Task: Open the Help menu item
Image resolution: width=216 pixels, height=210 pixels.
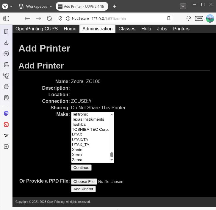Action: click(146, 29)
